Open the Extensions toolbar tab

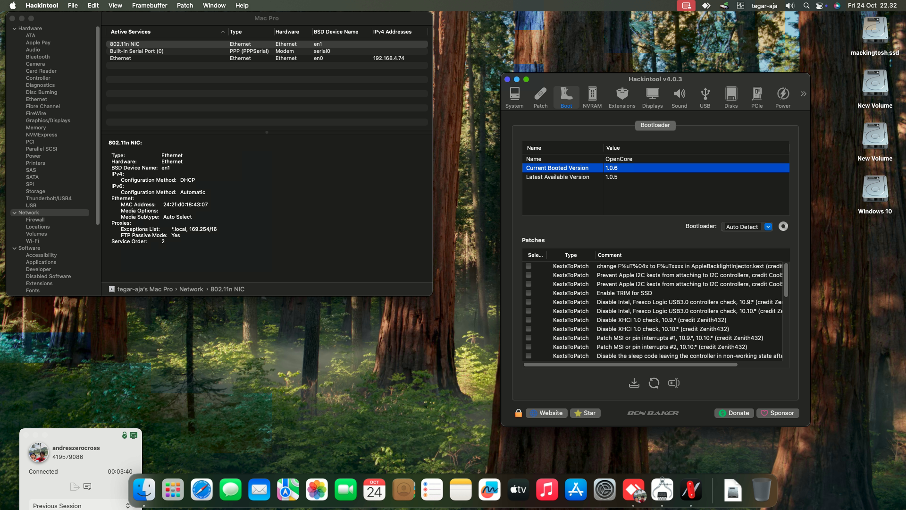622,98
